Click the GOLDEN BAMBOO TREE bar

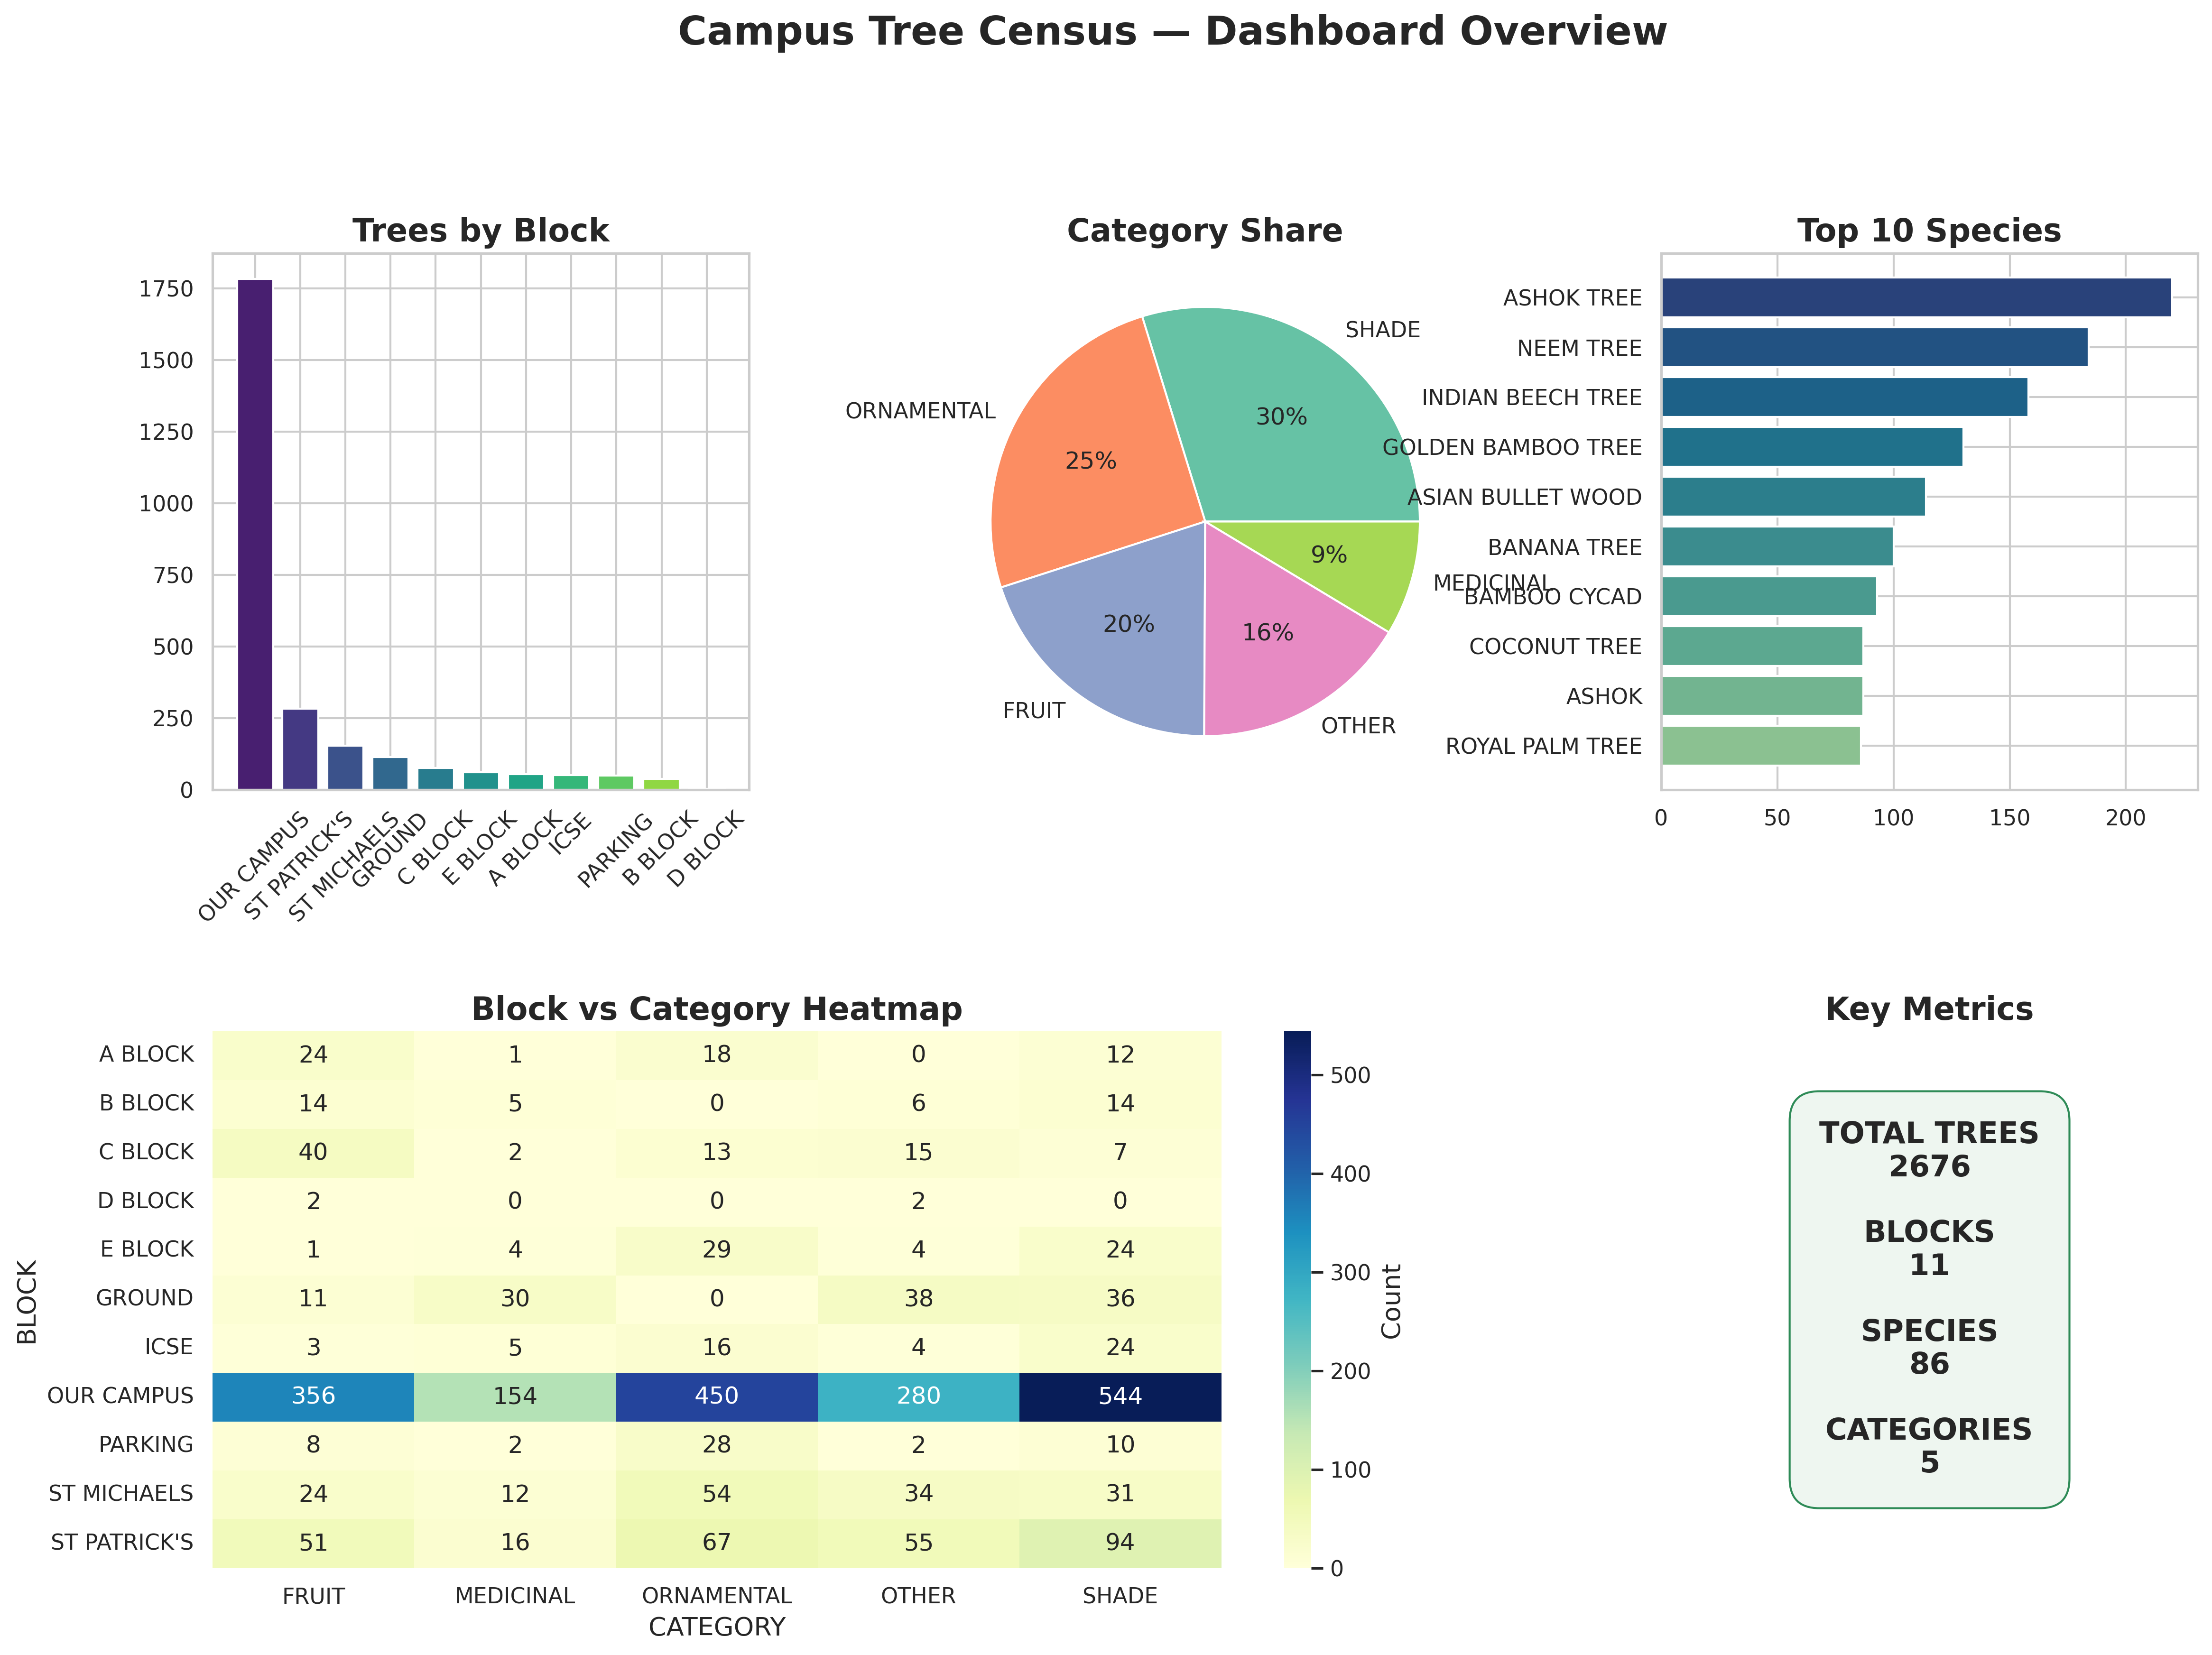pos(1812,447)
